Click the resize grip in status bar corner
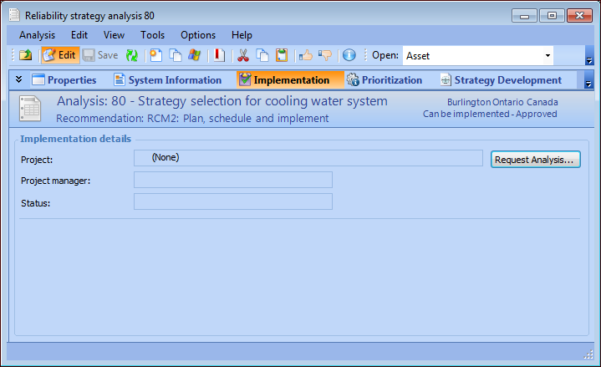 (588, 354)
